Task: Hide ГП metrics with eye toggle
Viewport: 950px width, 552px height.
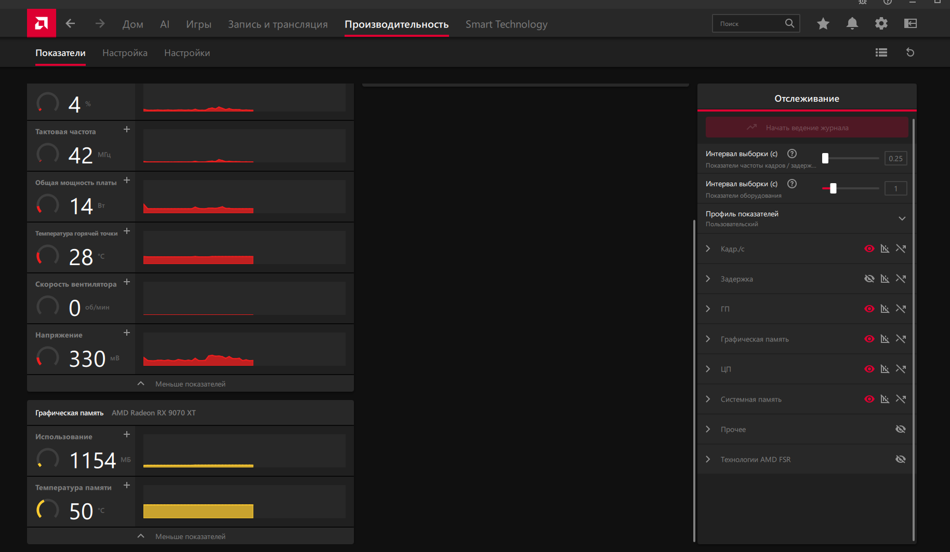Action: point(869,309)
